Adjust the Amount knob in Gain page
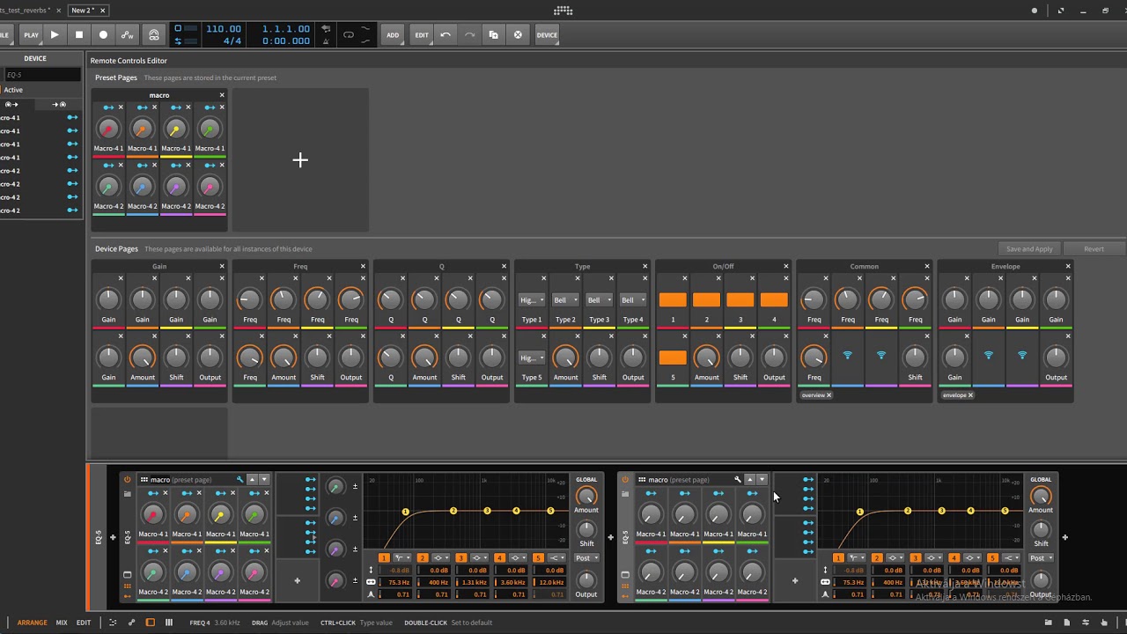The image size is (1127, 634). pos(142,357)
